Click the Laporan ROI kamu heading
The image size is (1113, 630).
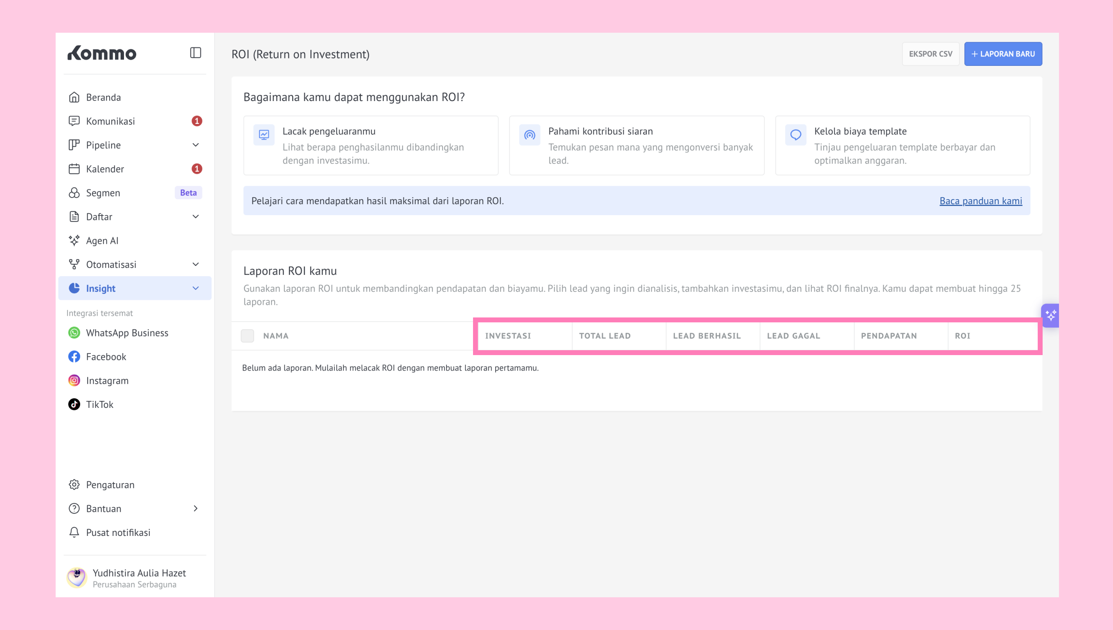(x=290, y=271)
